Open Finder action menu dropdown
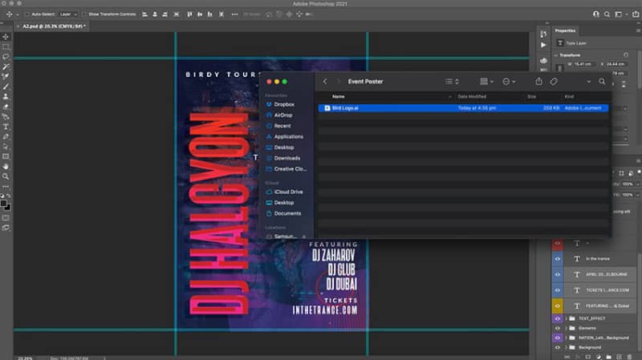 tap(509, 82)
